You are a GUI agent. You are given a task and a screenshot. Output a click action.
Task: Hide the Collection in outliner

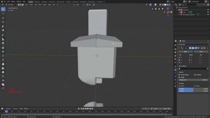[208, 10]
